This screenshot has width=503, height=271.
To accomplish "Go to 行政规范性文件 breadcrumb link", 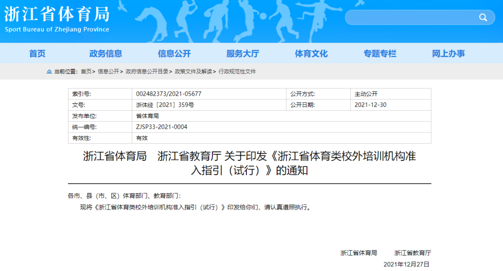I will pos(237,72).
